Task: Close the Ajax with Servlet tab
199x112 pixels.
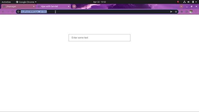Action: (x=68, y=6)
